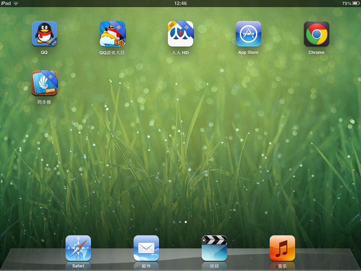Open the 邮件 mail app
The image size is (361, 271).
click(x=146, y=248)
